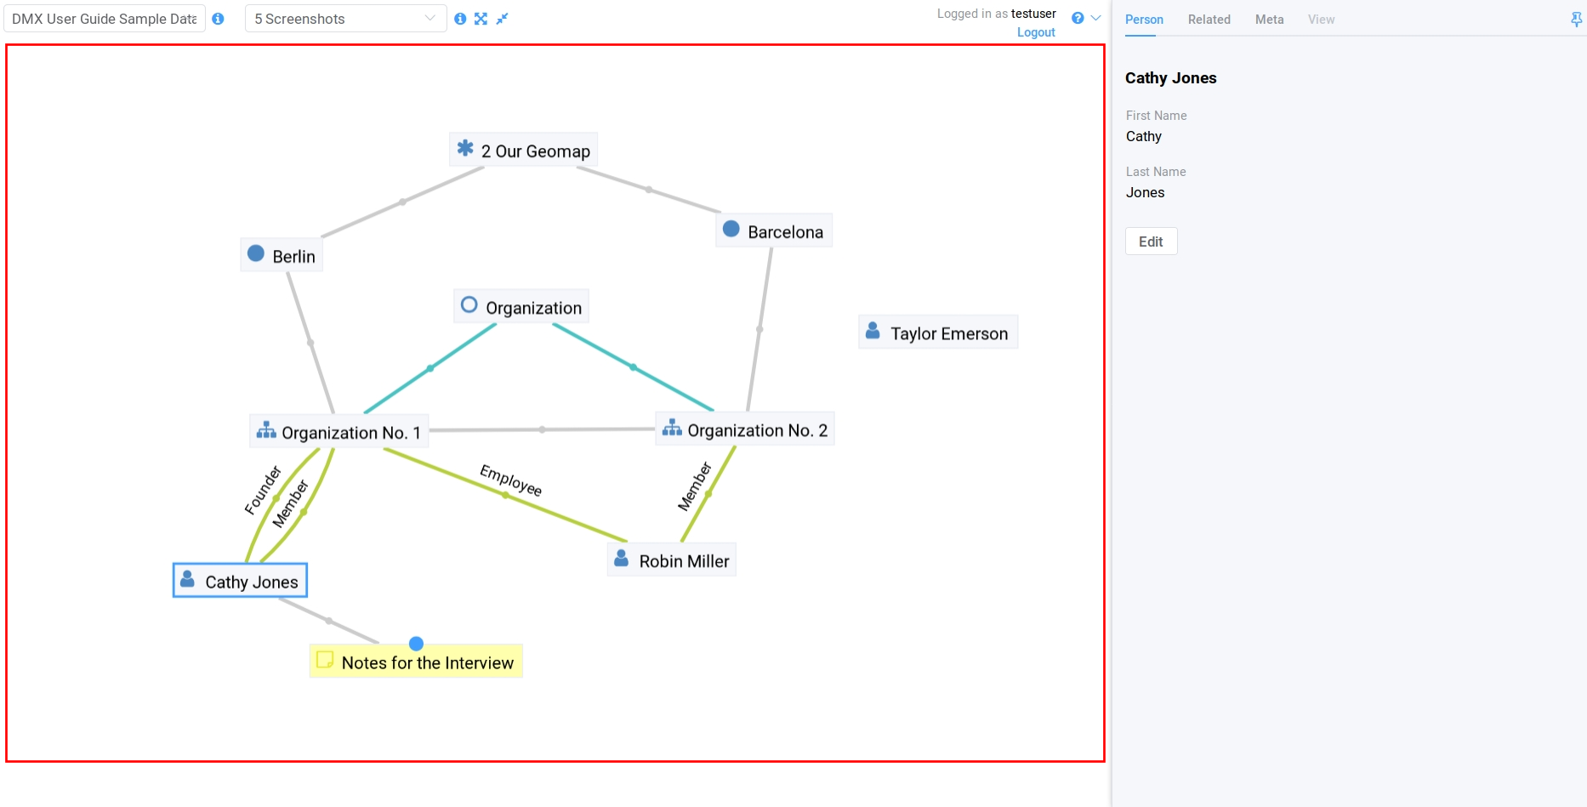The height and width of the screenshot is (807, 1587).
Task: Switch to the Related tab
Action: point(1209,20)
